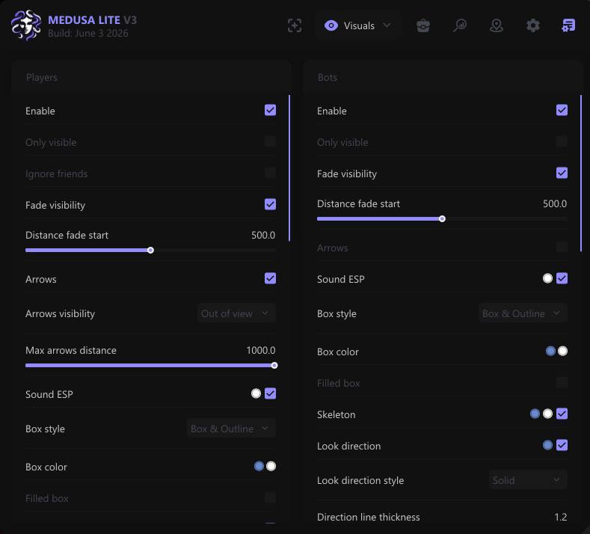Open the settings gear icon
The image size is (590, 534).
coord(533,25)
